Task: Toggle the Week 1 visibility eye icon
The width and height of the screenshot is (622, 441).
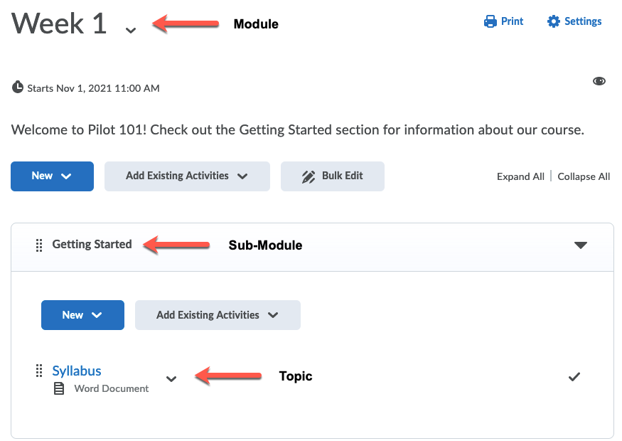Action: click(x=599, y=82)
